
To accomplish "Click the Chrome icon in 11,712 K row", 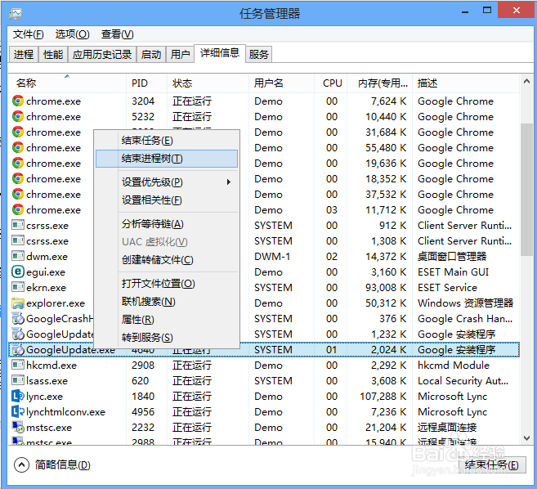I will (x=18, y=209).
